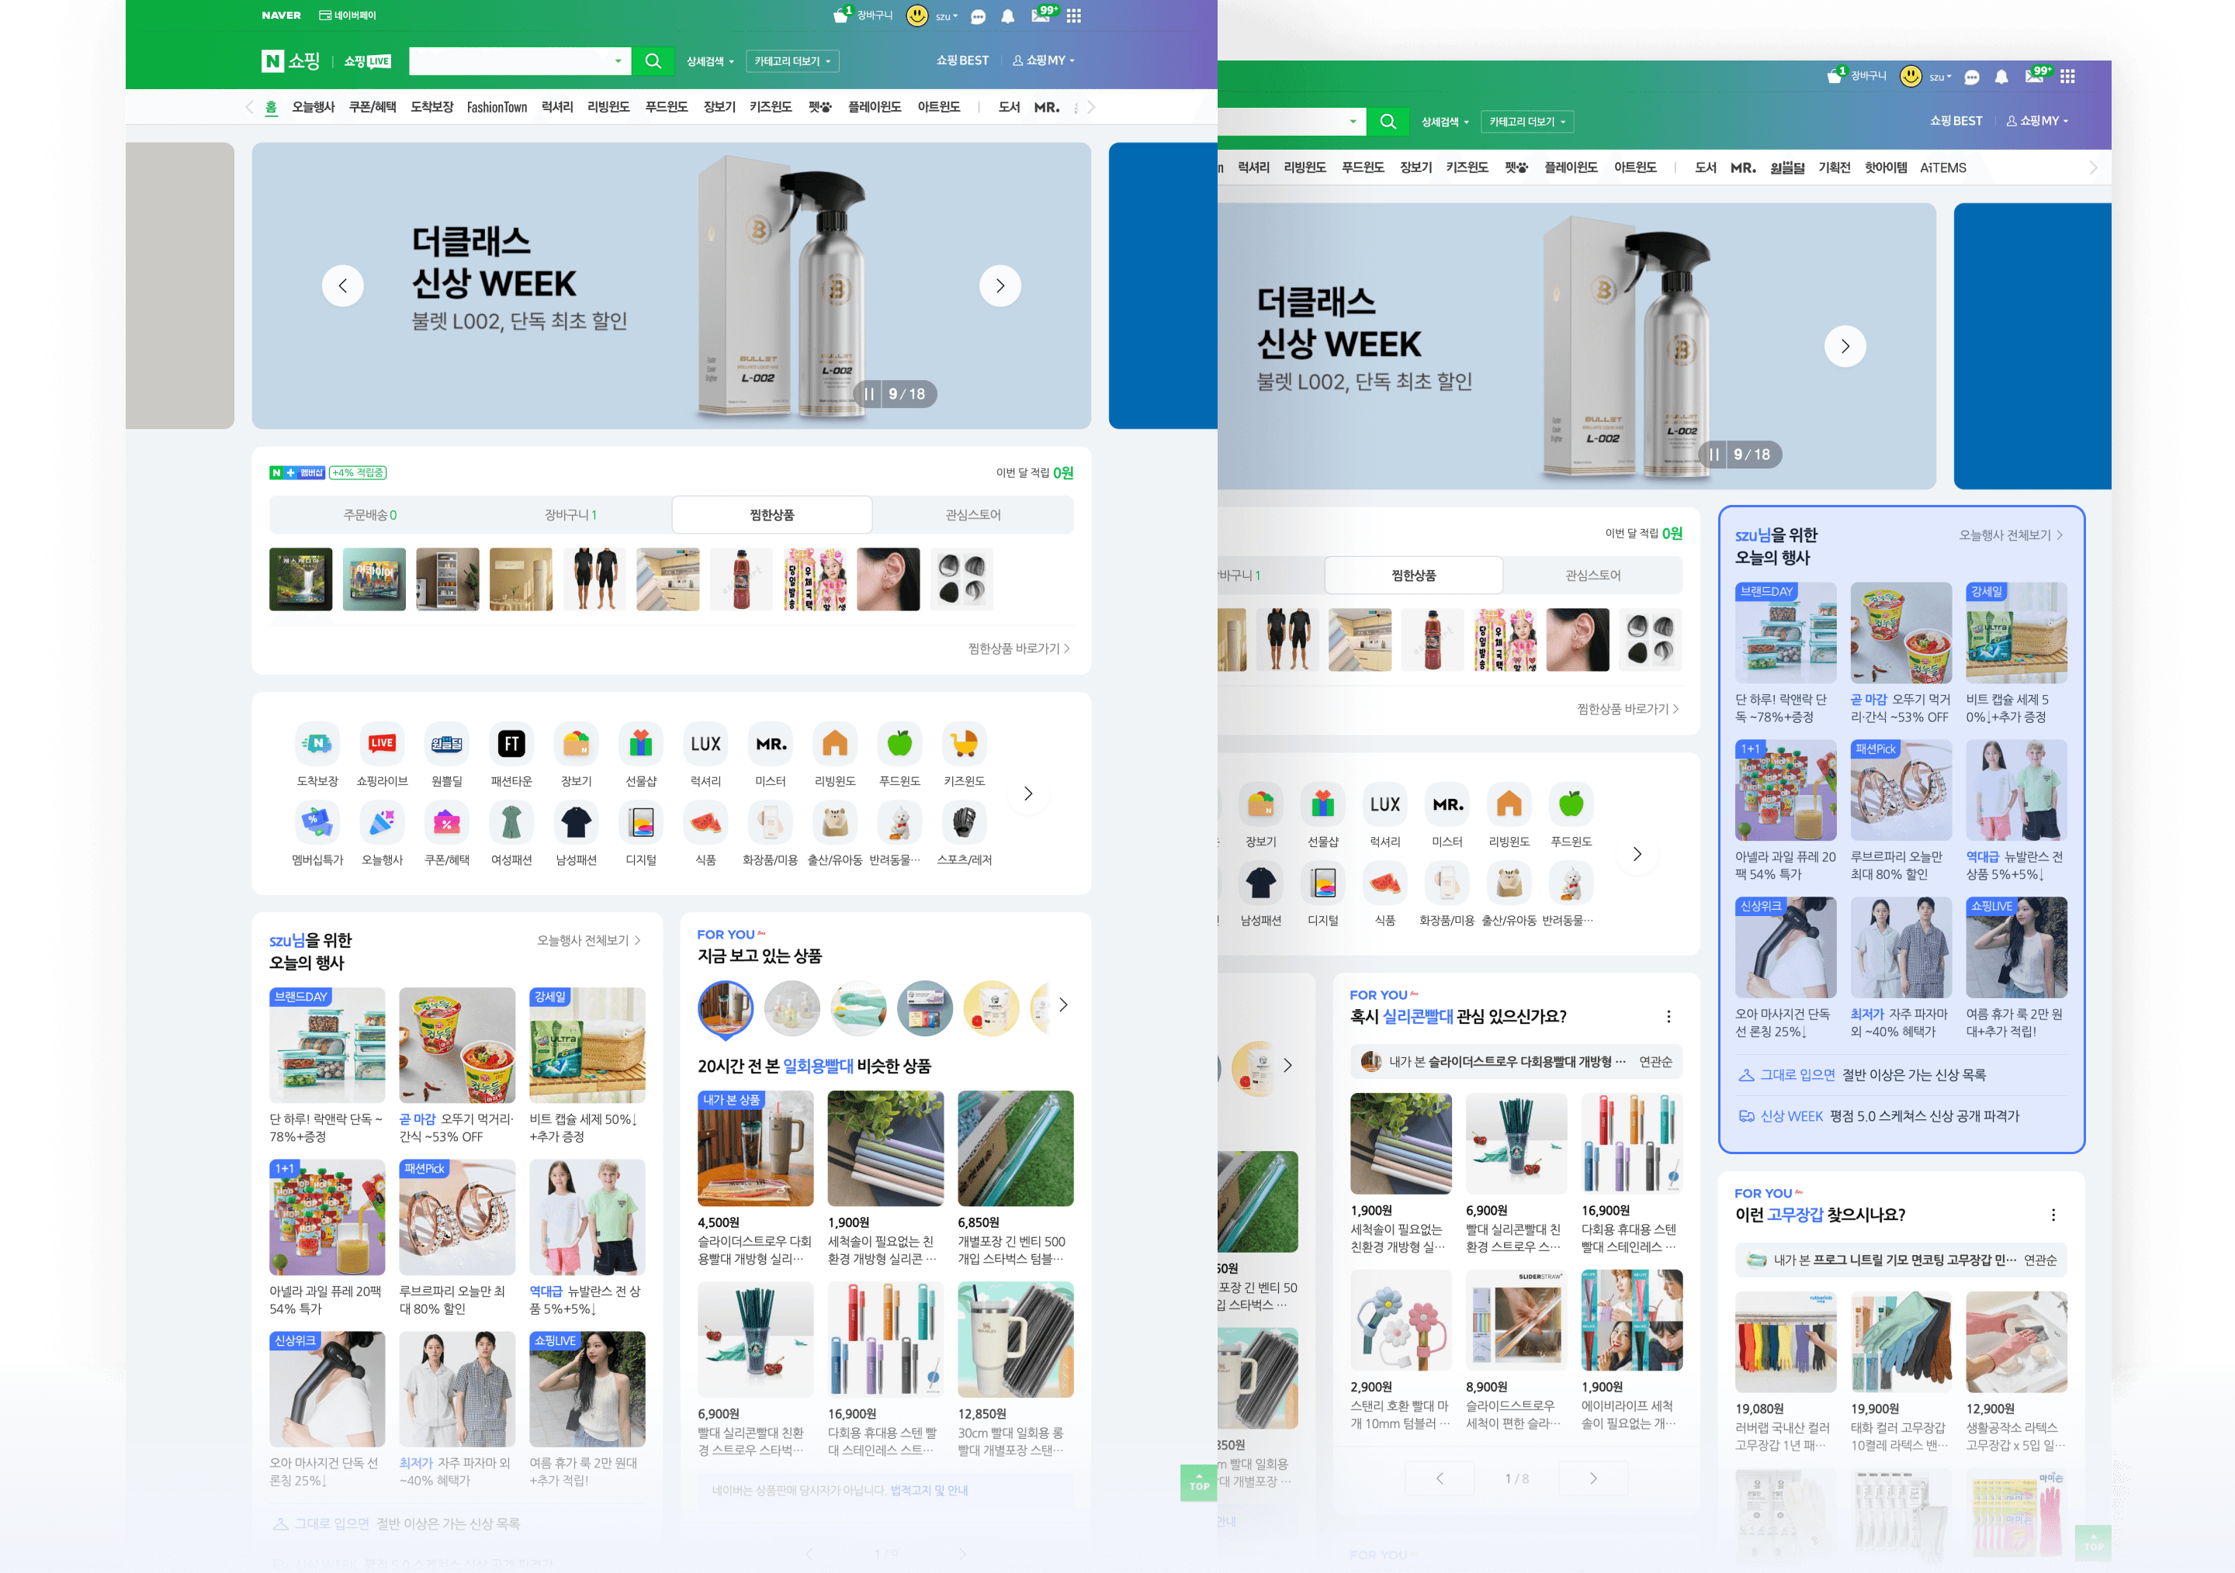
Task: Switch to the 주문배송 0 tab
Action: pyautogui.click(x=370, y=514)
